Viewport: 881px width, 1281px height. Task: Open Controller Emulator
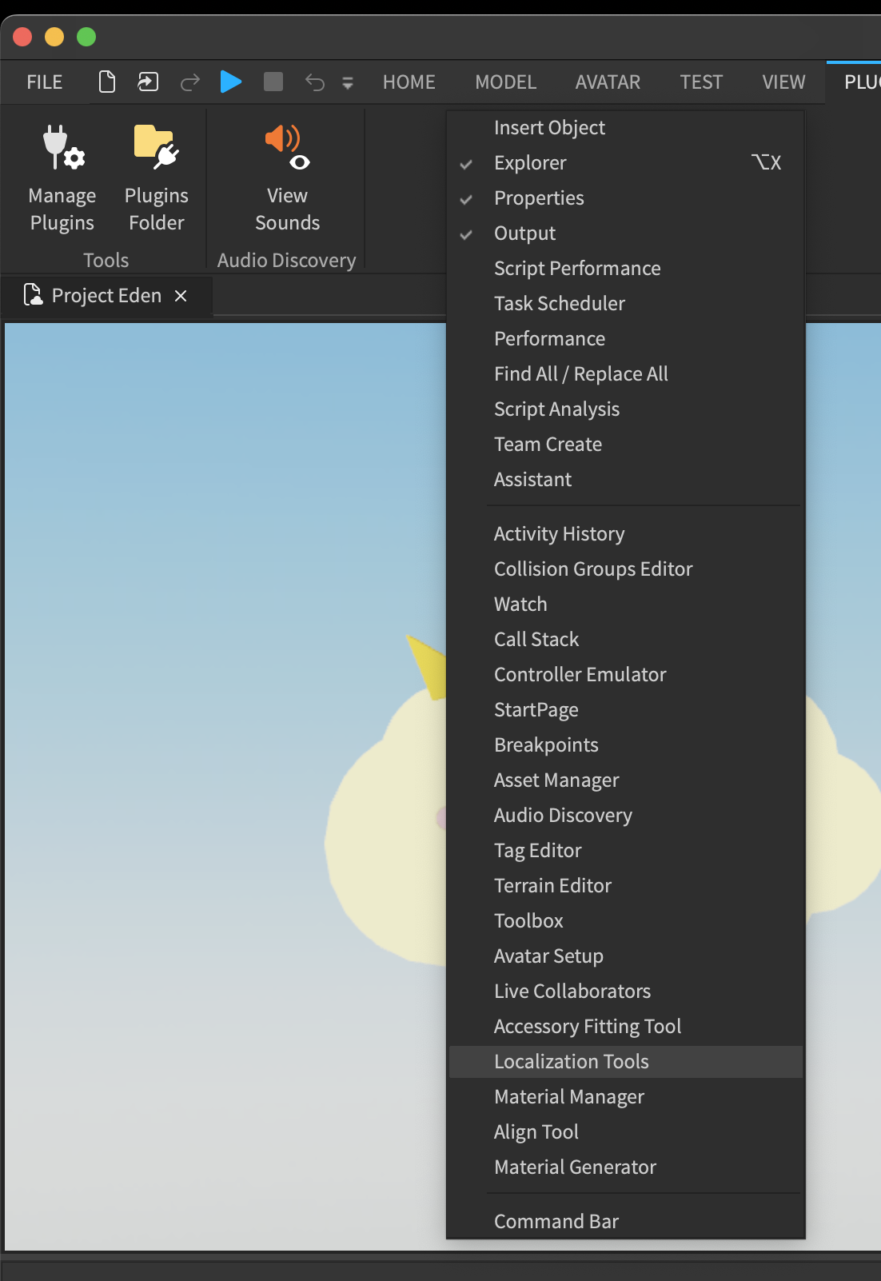tap(626, 675)
